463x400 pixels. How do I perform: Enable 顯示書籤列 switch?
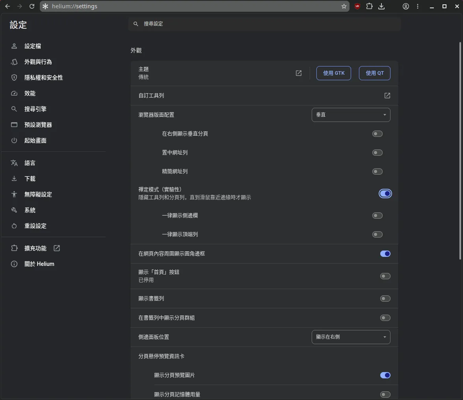point(385,299)
